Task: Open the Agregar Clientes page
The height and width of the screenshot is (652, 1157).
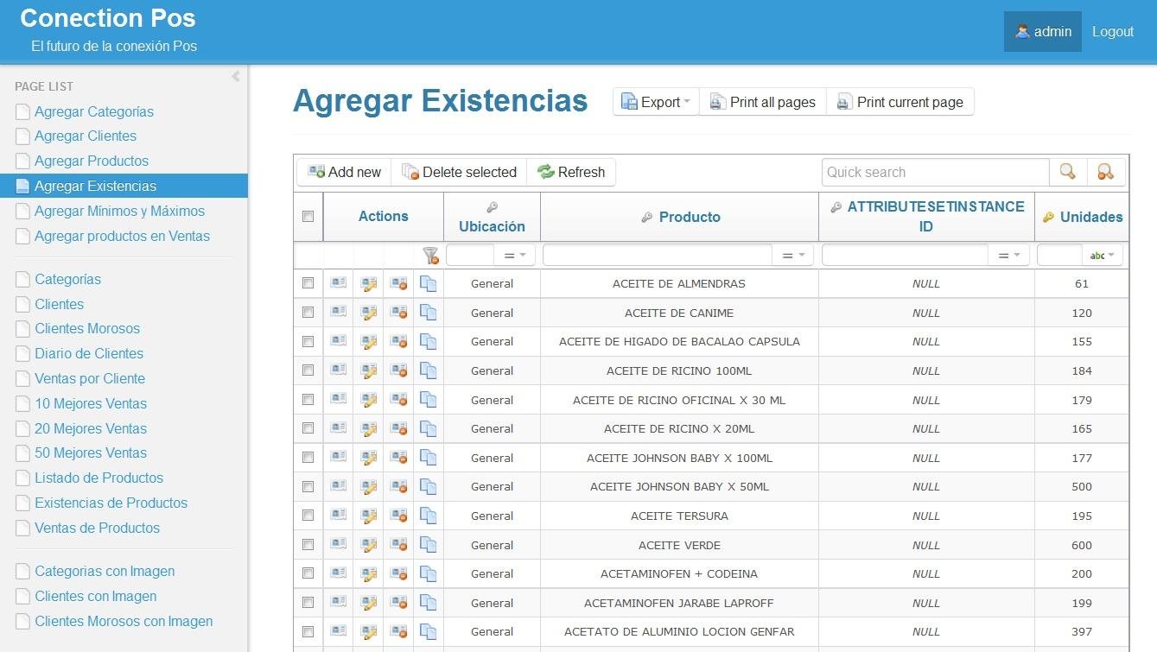Action: [85, 136]
